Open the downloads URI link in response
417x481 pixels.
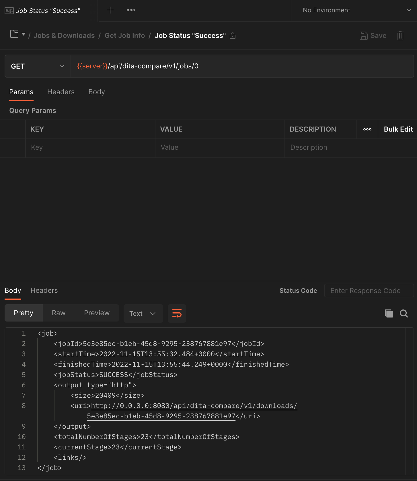(x=194, y=406)
